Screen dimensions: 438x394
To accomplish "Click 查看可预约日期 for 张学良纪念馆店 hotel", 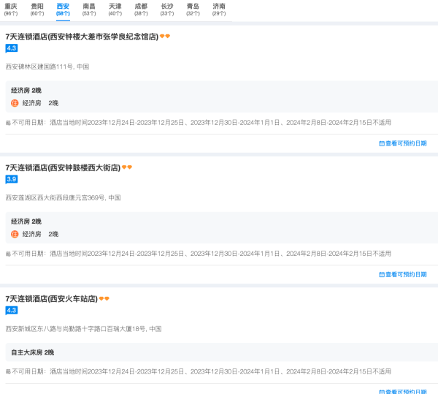I will pos(402,143).
